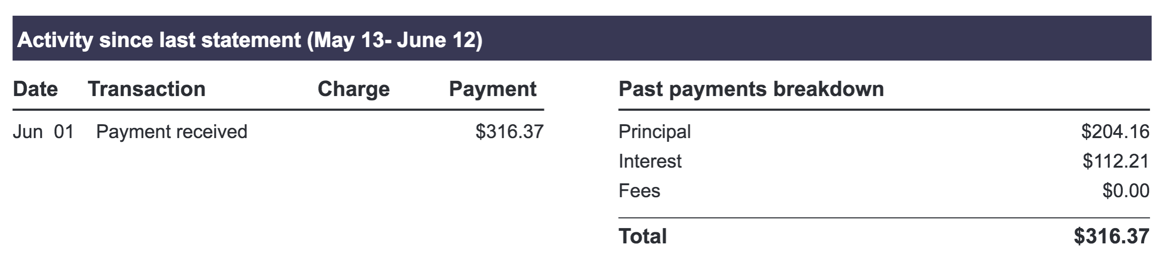Viewport: 1169px width, 260px height.
Task: Click the "(May 13- June 12)" date range
Action: coord(394,40)
